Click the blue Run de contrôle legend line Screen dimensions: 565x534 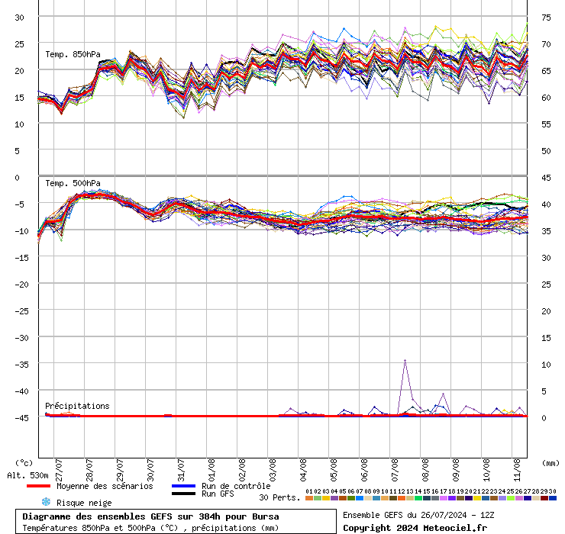point(183,486)
